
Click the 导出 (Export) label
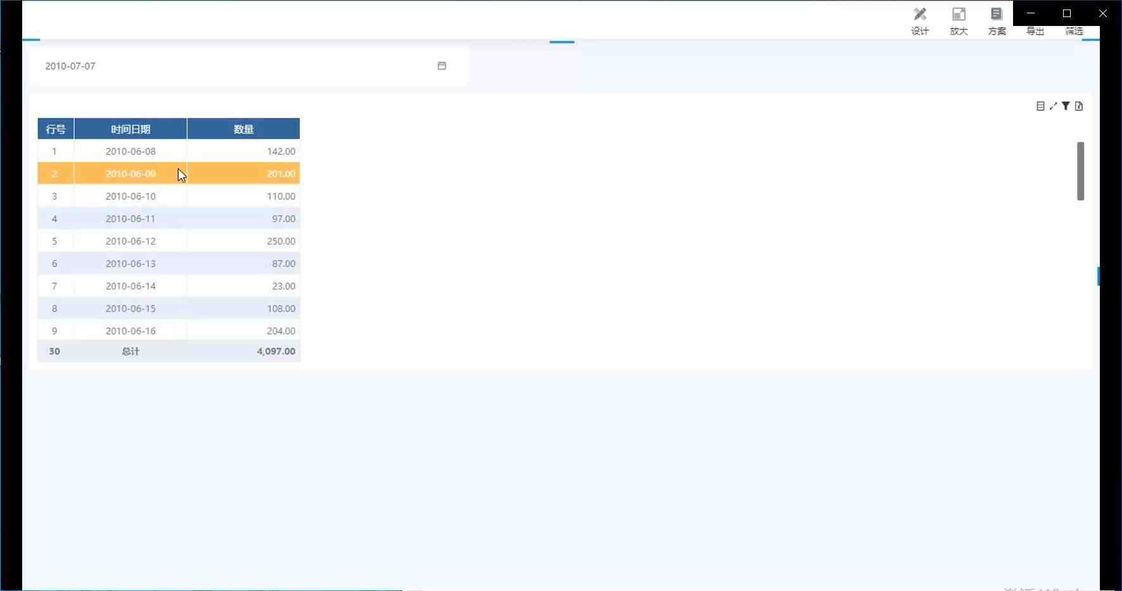[x=1035, y=31]
